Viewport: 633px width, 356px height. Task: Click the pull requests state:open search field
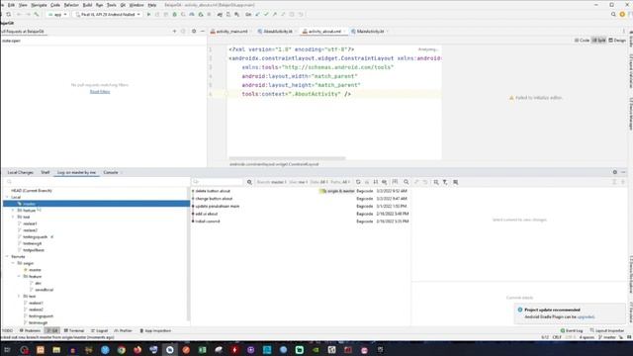(x=104, y=41)
